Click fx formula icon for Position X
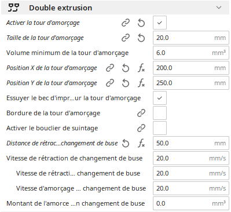The width and height of the screenshot is (231, 212). coord(141,68)
